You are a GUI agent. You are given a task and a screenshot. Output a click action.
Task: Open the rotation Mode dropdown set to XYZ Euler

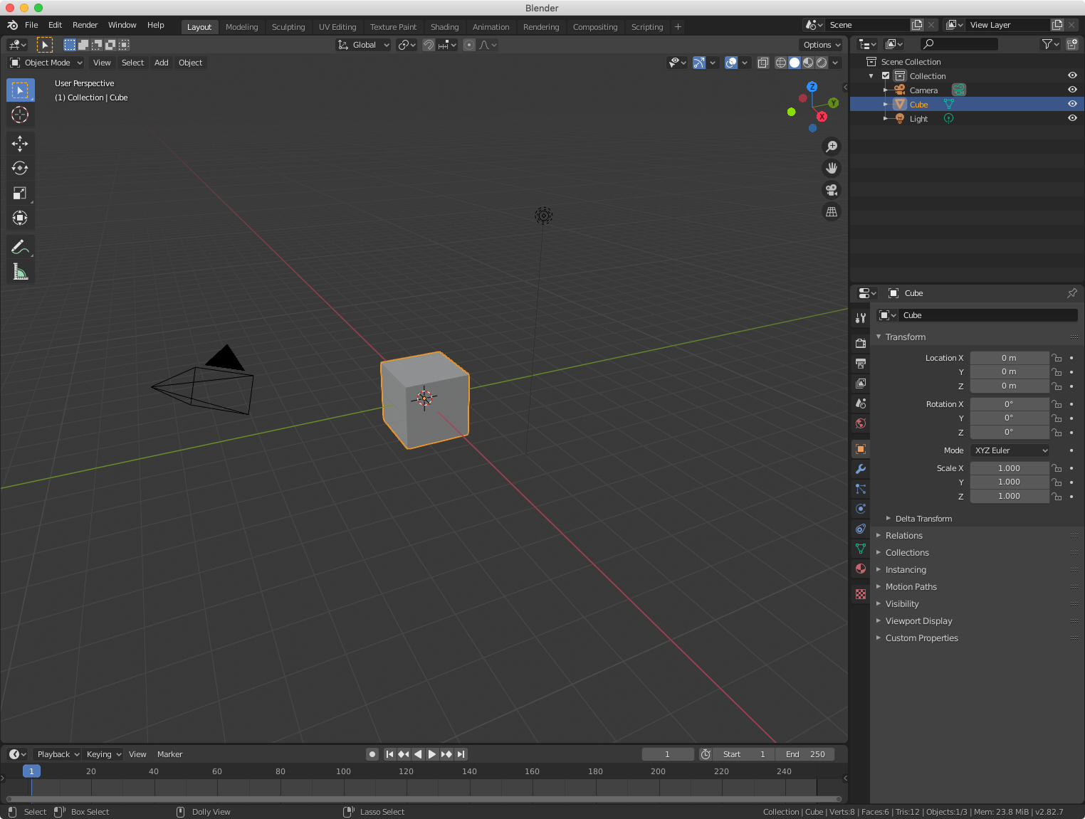1010,450
